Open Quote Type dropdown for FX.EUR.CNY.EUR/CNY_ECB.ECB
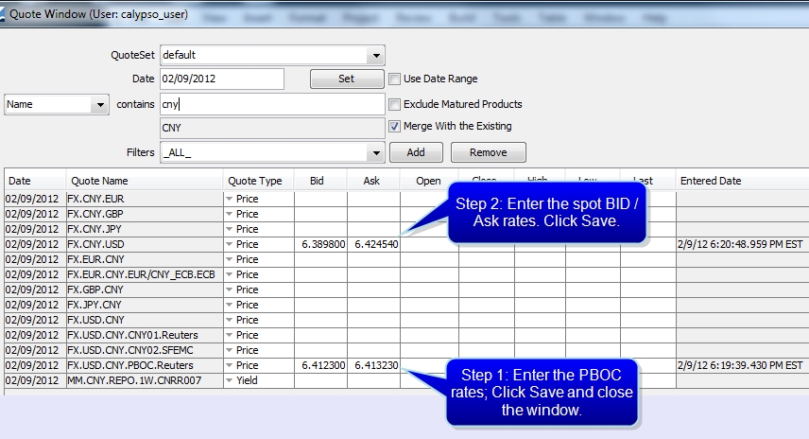 coord(229,274)
